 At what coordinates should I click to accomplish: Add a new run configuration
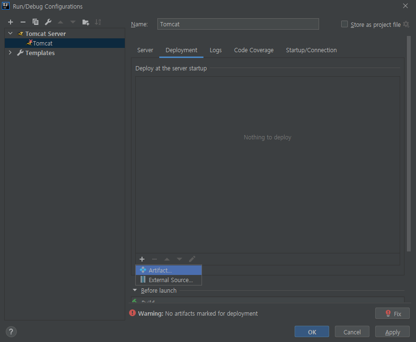tap(11, 22)
